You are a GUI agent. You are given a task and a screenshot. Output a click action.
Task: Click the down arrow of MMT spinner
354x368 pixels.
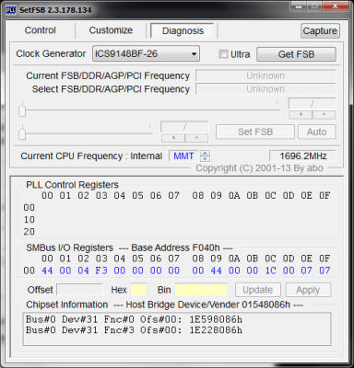[205, 159]
